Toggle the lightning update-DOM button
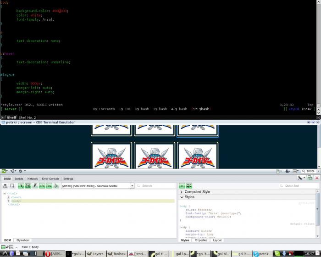Viewport: 321px width, 257px height. pyautogui.click(x=35, y=186)
